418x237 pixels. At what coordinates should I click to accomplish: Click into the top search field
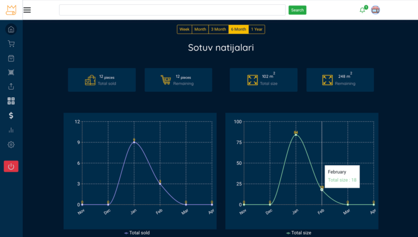172,10
